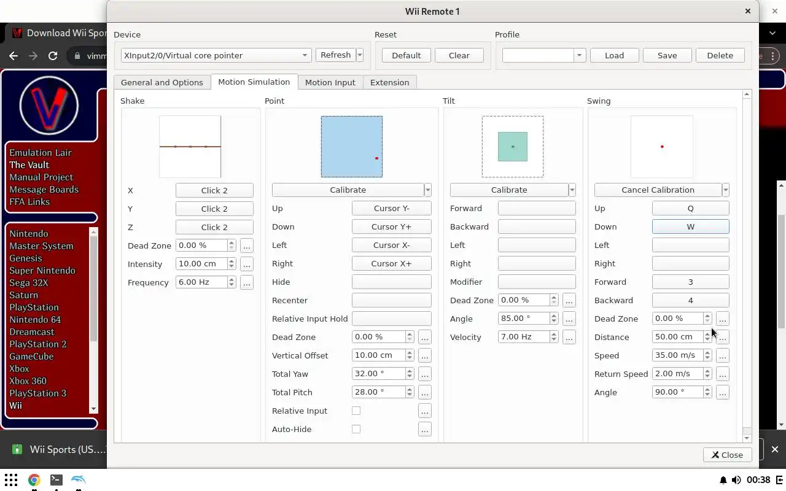Open the Vertical Offset '...' options button
Screen dimensions: 786x491
(424, 355)
